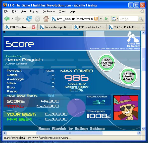Expand the address bar URL dropdown
Screen dimensions: 148x143
[101, 19]
